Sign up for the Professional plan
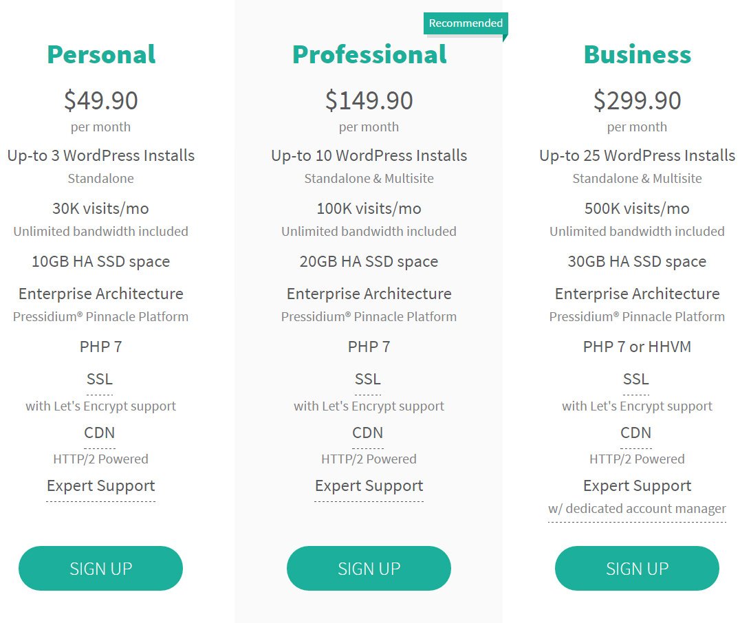Image resolution: width=740 pixels, height=623 pixels. point(369,568)
